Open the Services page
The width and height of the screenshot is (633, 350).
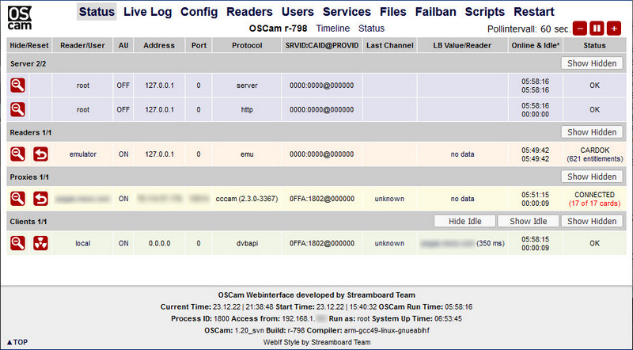tap(347, 12)
